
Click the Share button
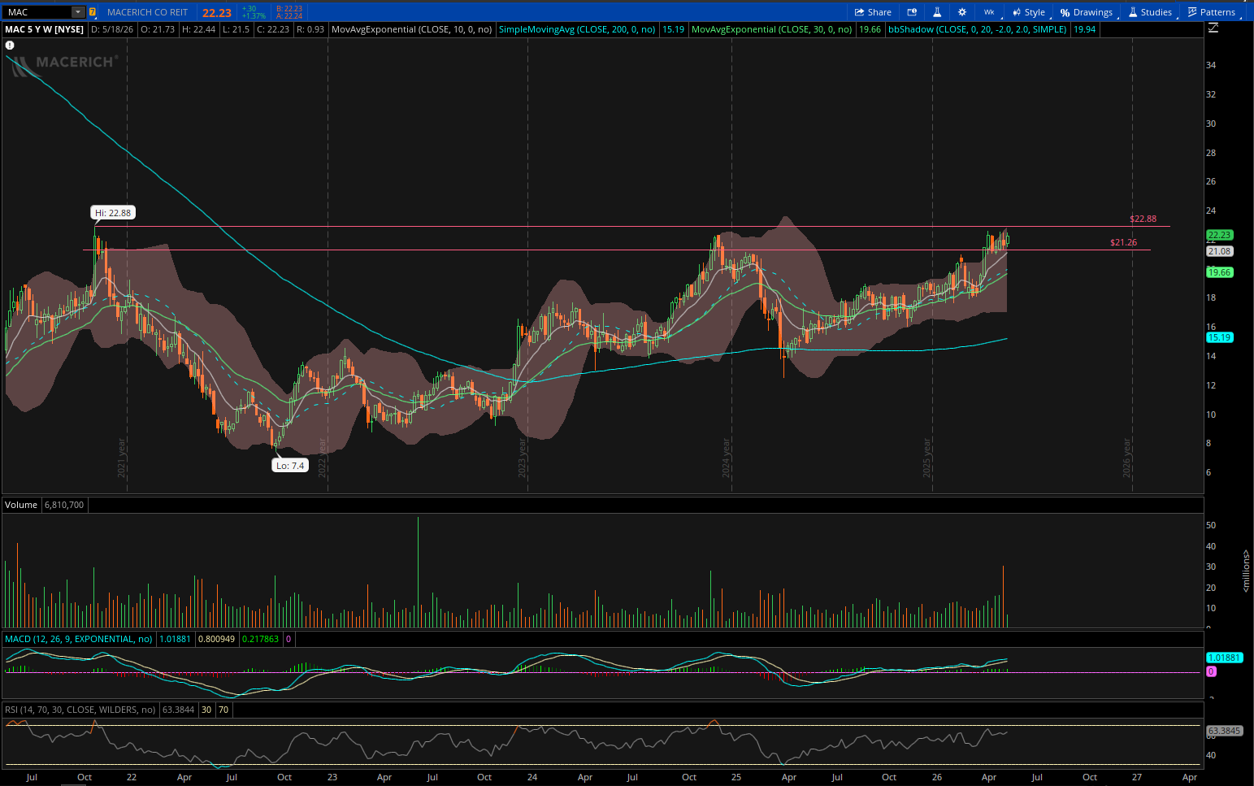pyautogui.click(x=873, y=12)
